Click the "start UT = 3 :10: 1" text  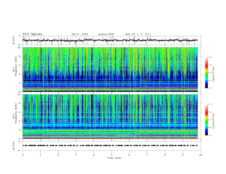tap(138, 34)
